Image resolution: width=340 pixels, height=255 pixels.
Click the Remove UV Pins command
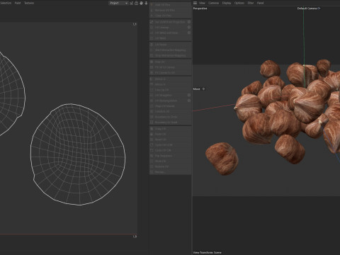(170, 10)
